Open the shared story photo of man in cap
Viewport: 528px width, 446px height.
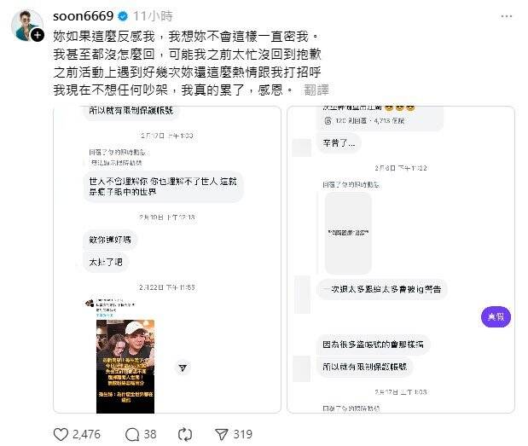coord(125,367)
